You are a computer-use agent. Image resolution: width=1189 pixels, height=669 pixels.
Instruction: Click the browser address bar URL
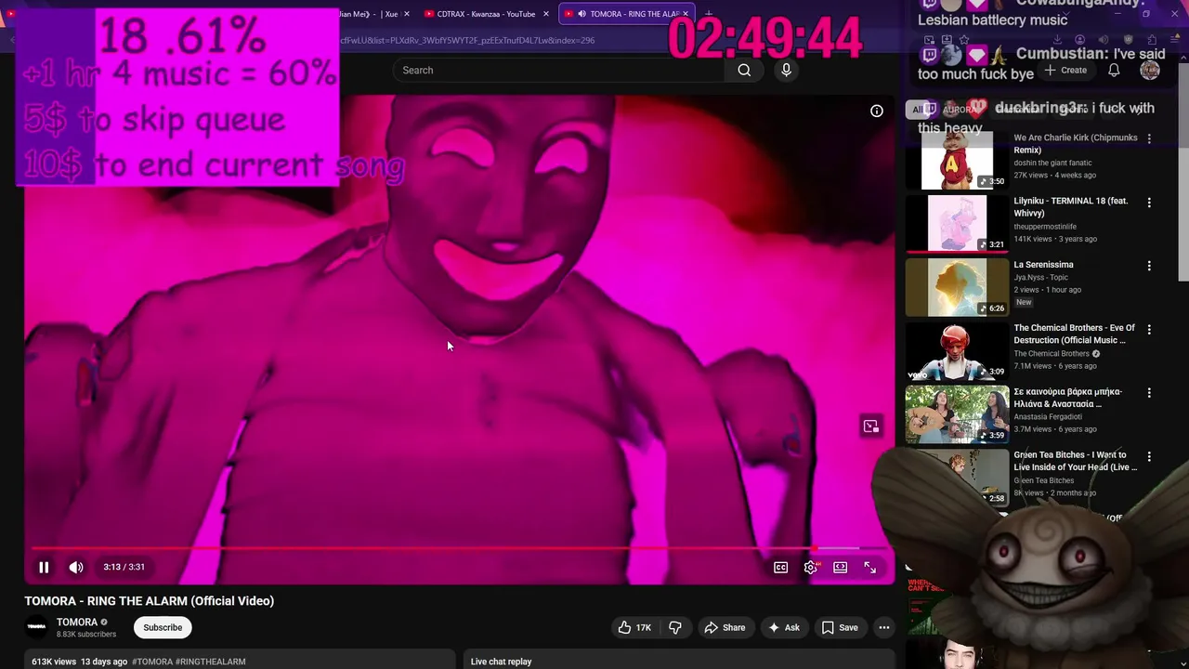click(467, 40)
